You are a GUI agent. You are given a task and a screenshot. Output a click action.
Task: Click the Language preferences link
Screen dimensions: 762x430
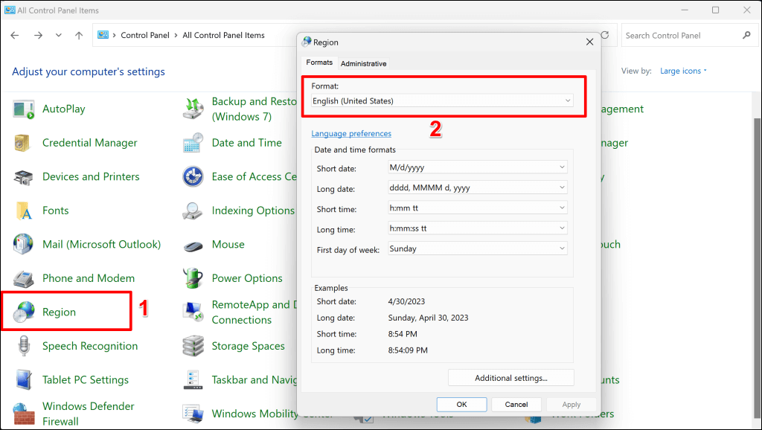[x=351, y=134]
